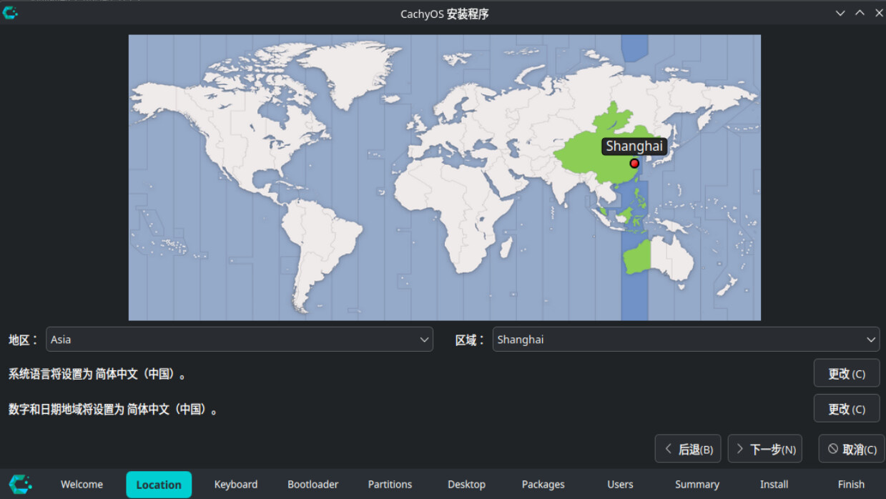
Task: Click the CachyOS logo beside the Welcome step
Action: (20, 484)
